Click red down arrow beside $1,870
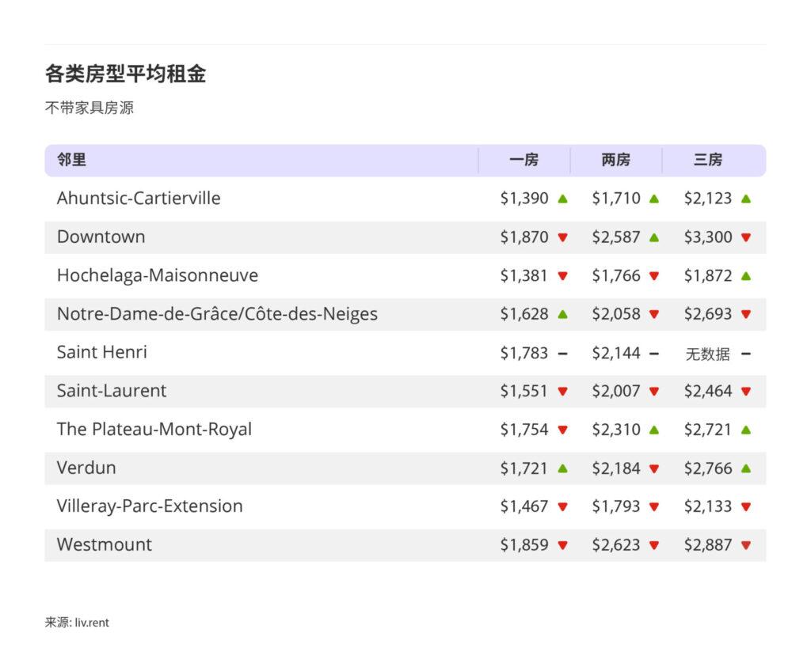Viewport: 811px width, 648px height. click(563, 237)
